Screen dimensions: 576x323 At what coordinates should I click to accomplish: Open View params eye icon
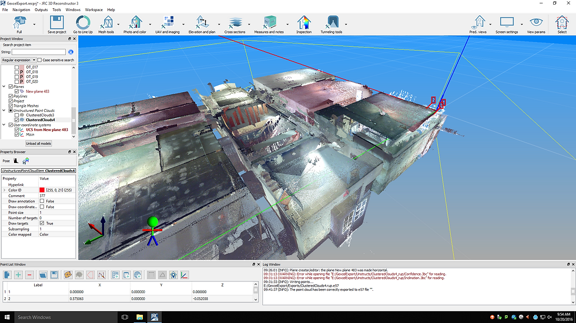click(x=536, y=22)
